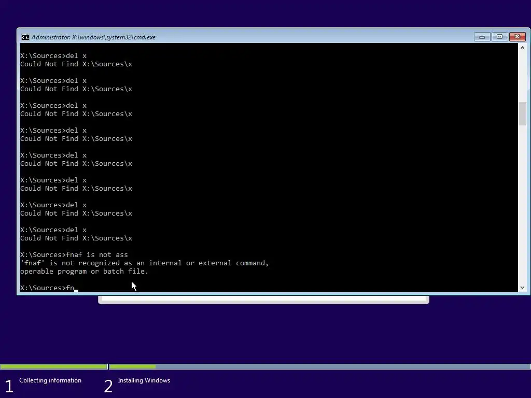Click the Collecting information progress bar
Image resolution: width=531 pixels, height=398 pixels.
(53, 366)
